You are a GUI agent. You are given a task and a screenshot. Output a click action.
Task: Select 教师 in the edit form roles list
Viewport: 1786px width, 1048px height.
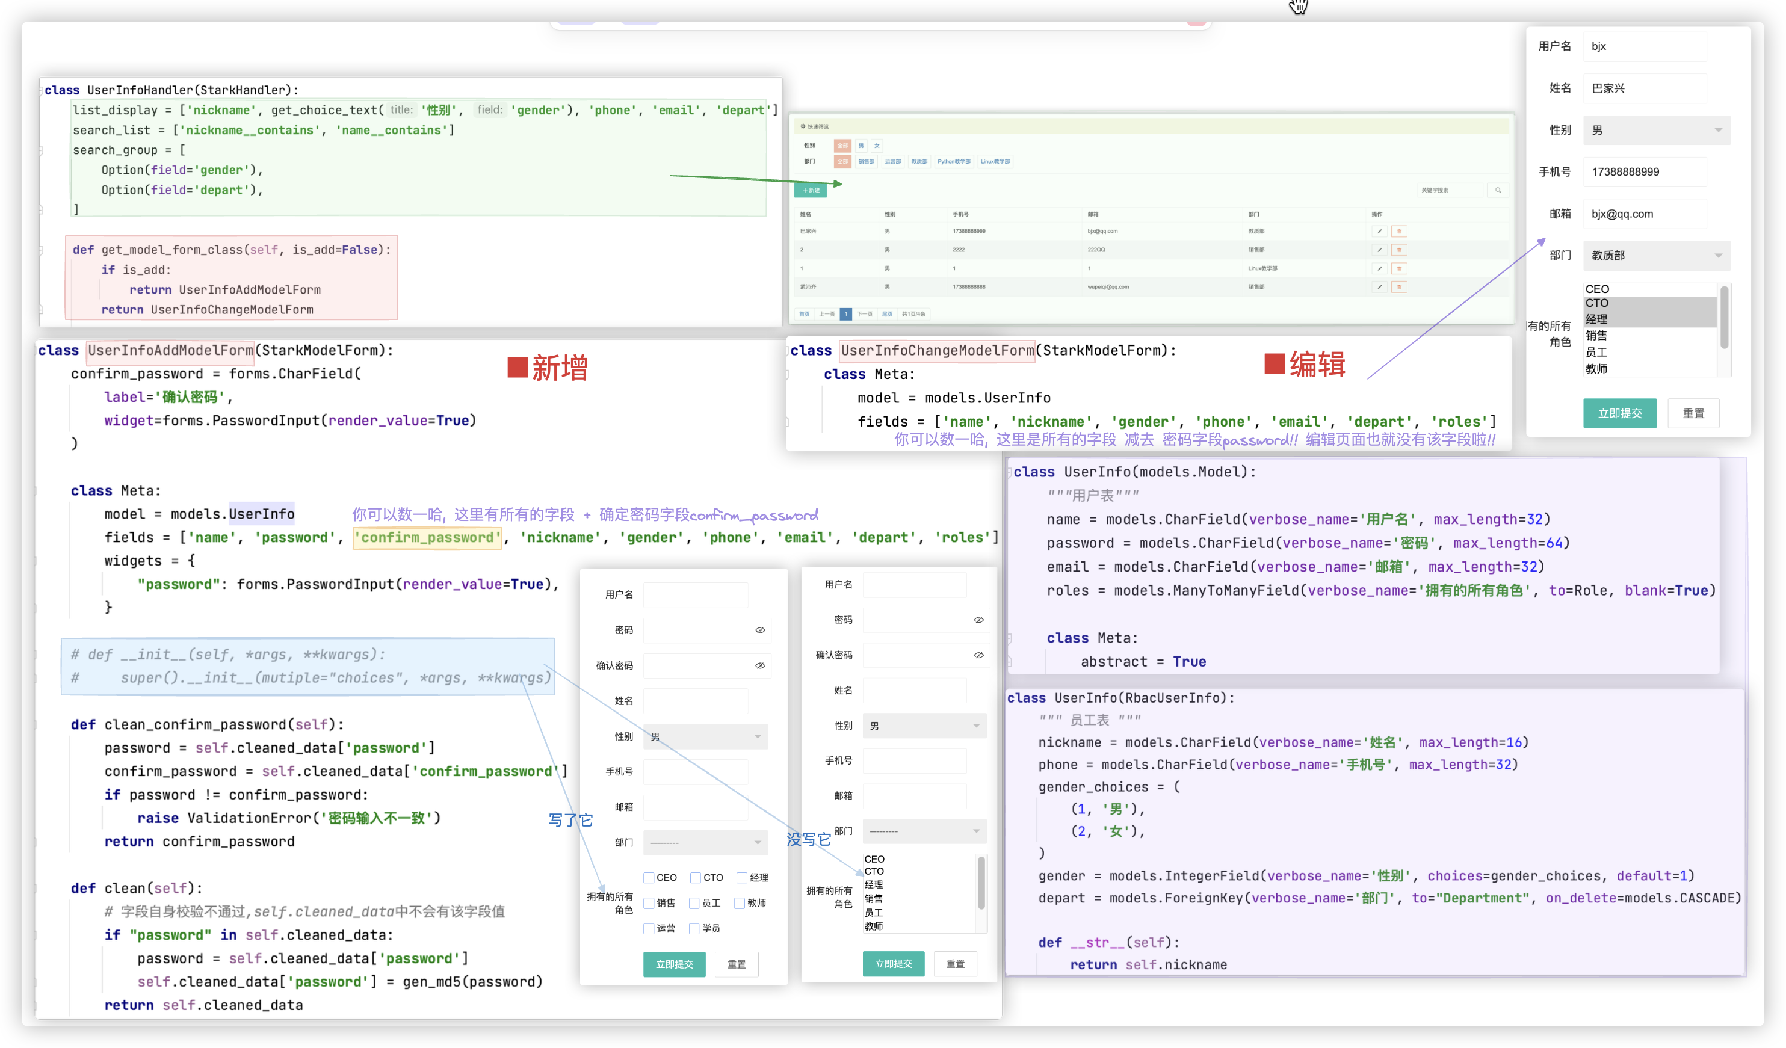pos(1650,368)
